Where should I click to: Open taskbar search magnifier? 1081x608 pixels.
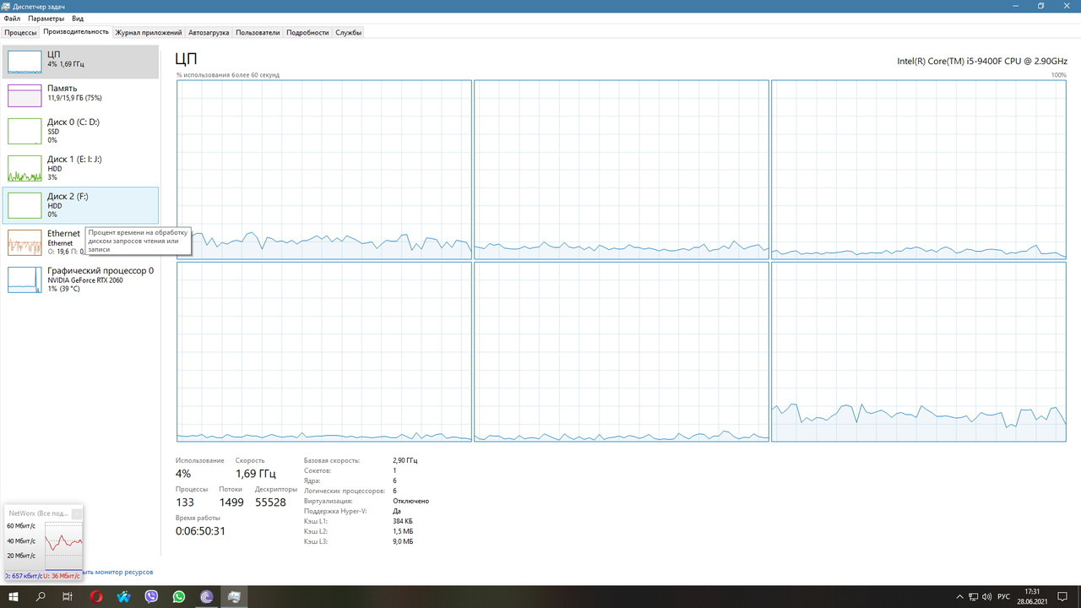pos(41,597)
